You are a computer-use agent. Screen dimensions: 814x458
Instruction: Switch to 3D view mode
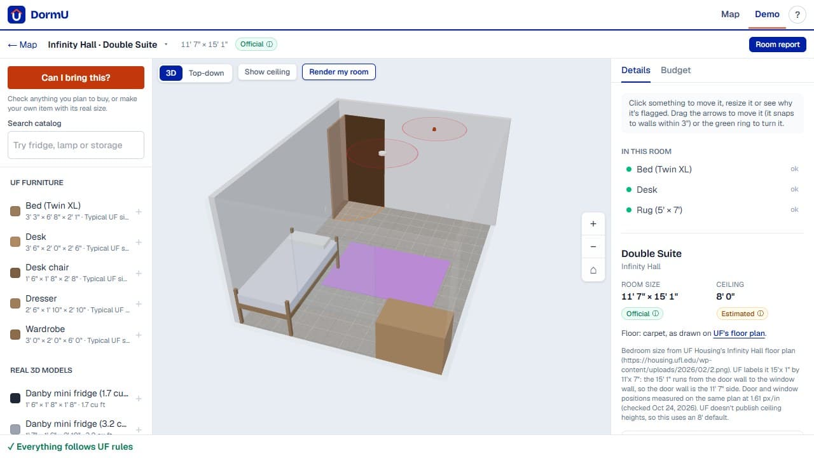point(171,73)
